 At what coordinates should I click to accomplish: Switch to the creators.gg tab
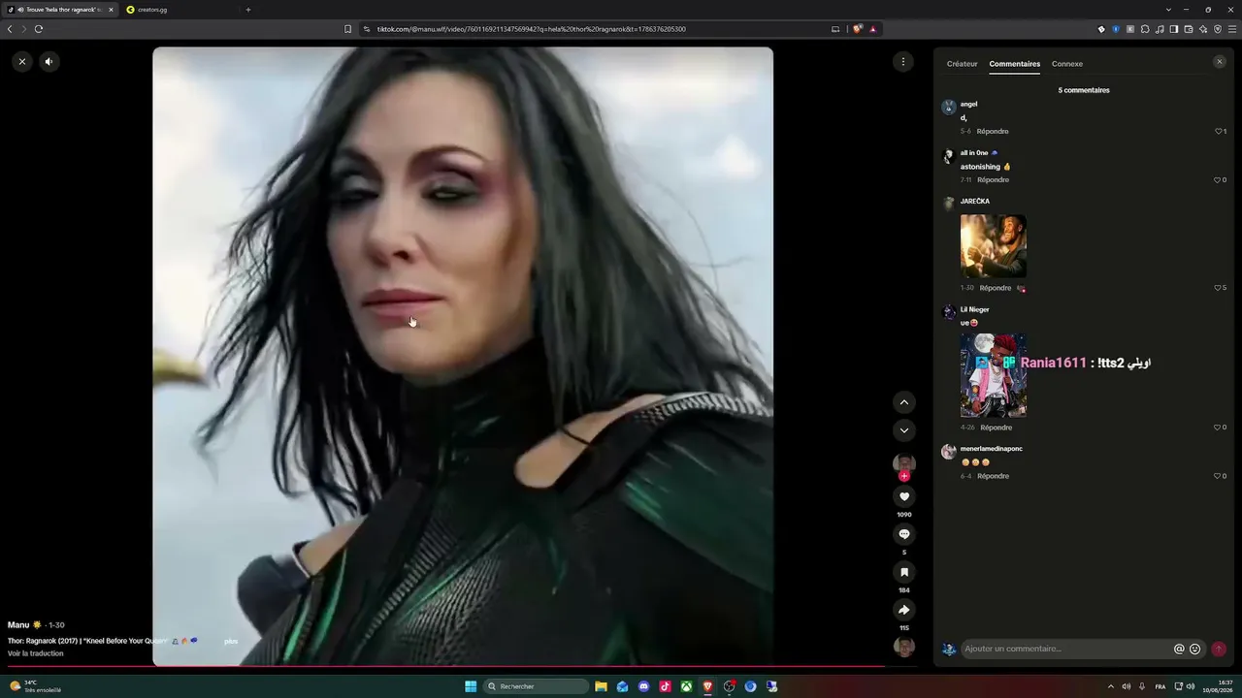(x=179, y=10)
